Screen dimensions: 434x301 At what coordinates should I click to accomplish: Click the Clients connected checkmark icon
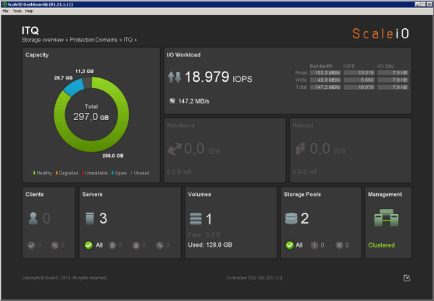click(x=31, y=245)
